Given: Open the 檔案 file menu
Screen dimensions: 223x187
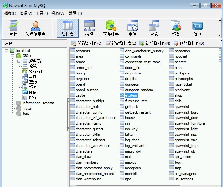Looking at the screenshot, I should click(10, 13).
